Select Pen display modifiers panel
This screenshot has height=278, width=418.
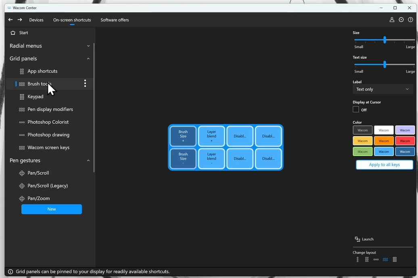pyautogui.click(x=50, y=110)
